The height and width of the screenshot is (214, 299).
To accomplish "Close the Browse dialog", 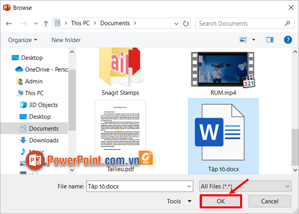I will click(x=291, y=8).
